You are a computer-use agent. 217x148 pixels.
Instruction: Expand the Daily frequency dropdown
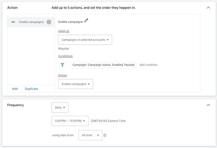pos(60,108)
